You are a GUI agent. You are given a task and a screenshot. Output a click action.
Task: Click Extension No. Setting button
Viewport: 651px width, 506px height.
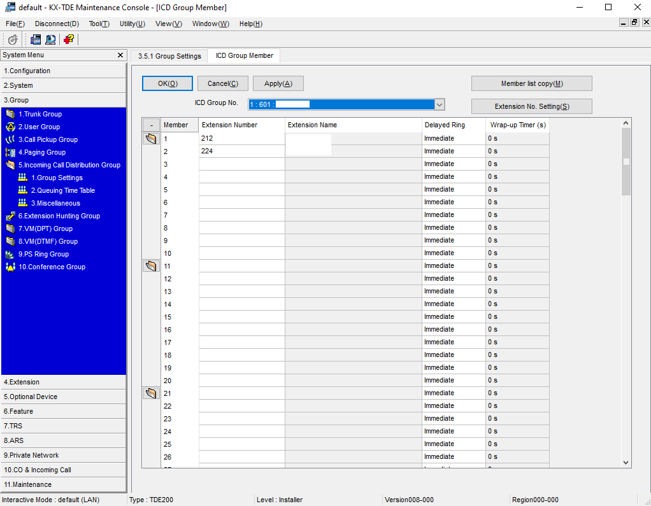pyautogui.click(x=532, y=106)
